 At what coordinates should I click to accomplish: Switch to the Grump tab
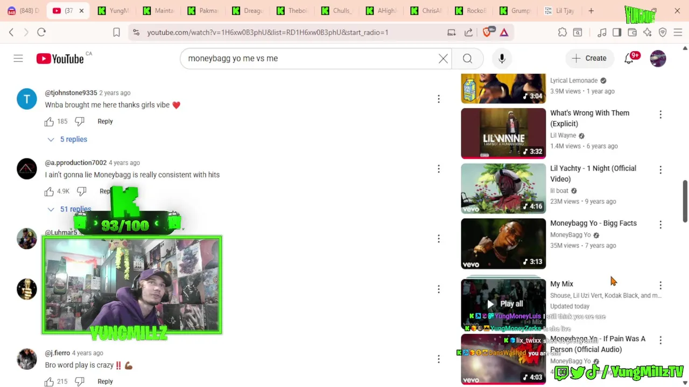[x=515, y=11]
